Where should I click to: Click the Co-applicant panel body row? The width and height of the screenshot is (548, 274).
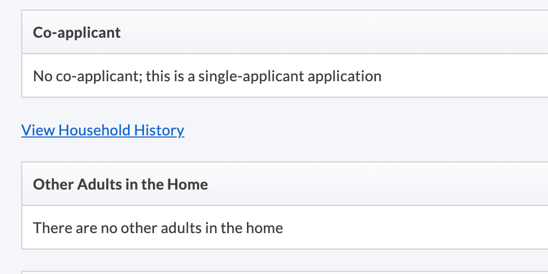[451, 76]
